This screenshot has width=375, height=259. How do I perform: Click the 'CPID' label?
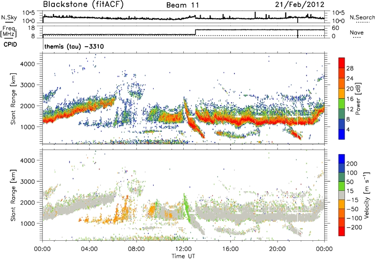click(10, 44)
